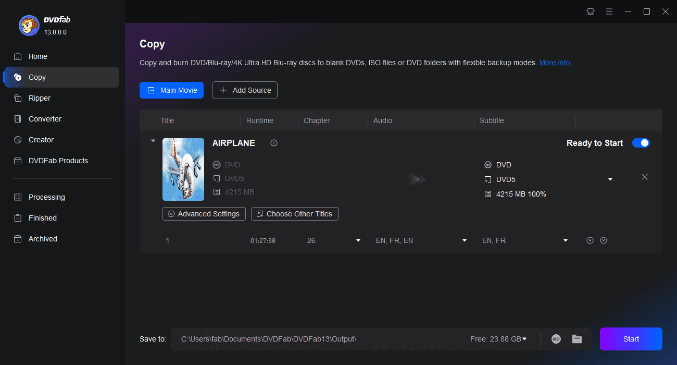Collapse the AIRPLANE title entry

pyautogui.click(x=153, y=141)
